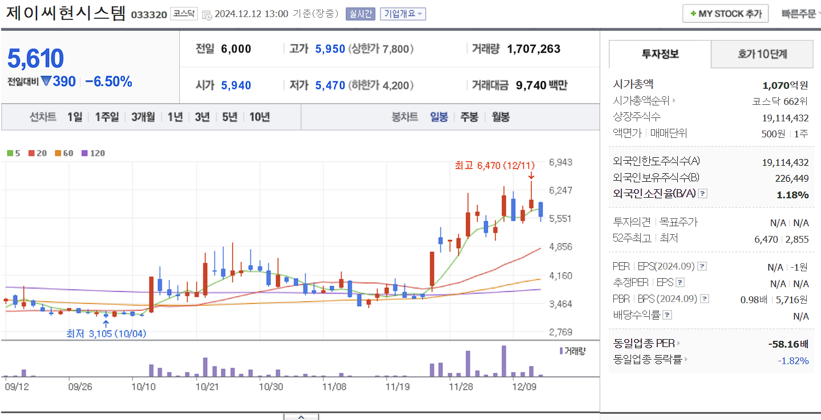
Task: Select the 투자정보 tab
Action: 659,54
